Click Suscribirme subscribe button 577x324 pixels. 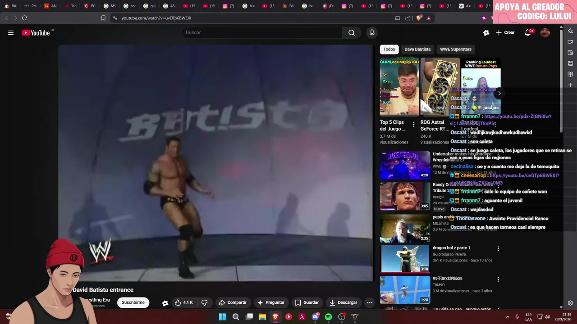click(133, 302)
